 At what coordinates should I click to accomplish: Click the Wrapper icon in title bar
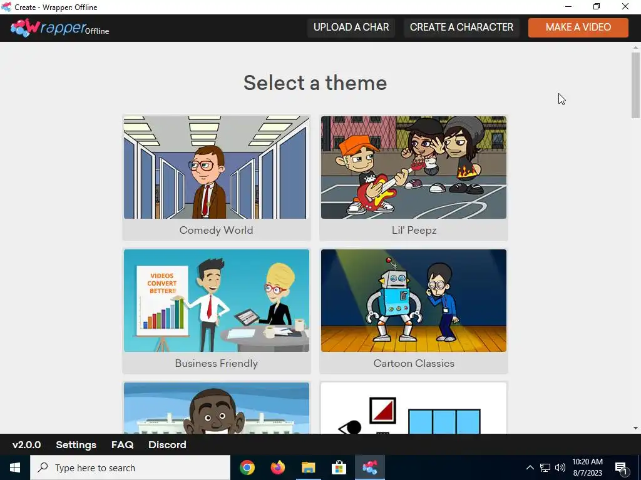point(6,7)
